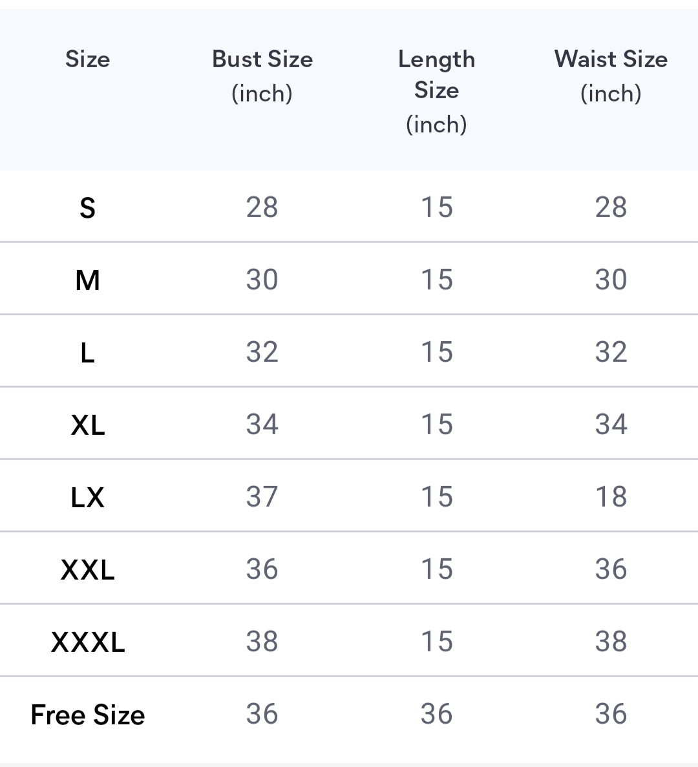Choose the XL size row label
The height and width of the screenshot is (767, 698).
(x=87, y=425)
